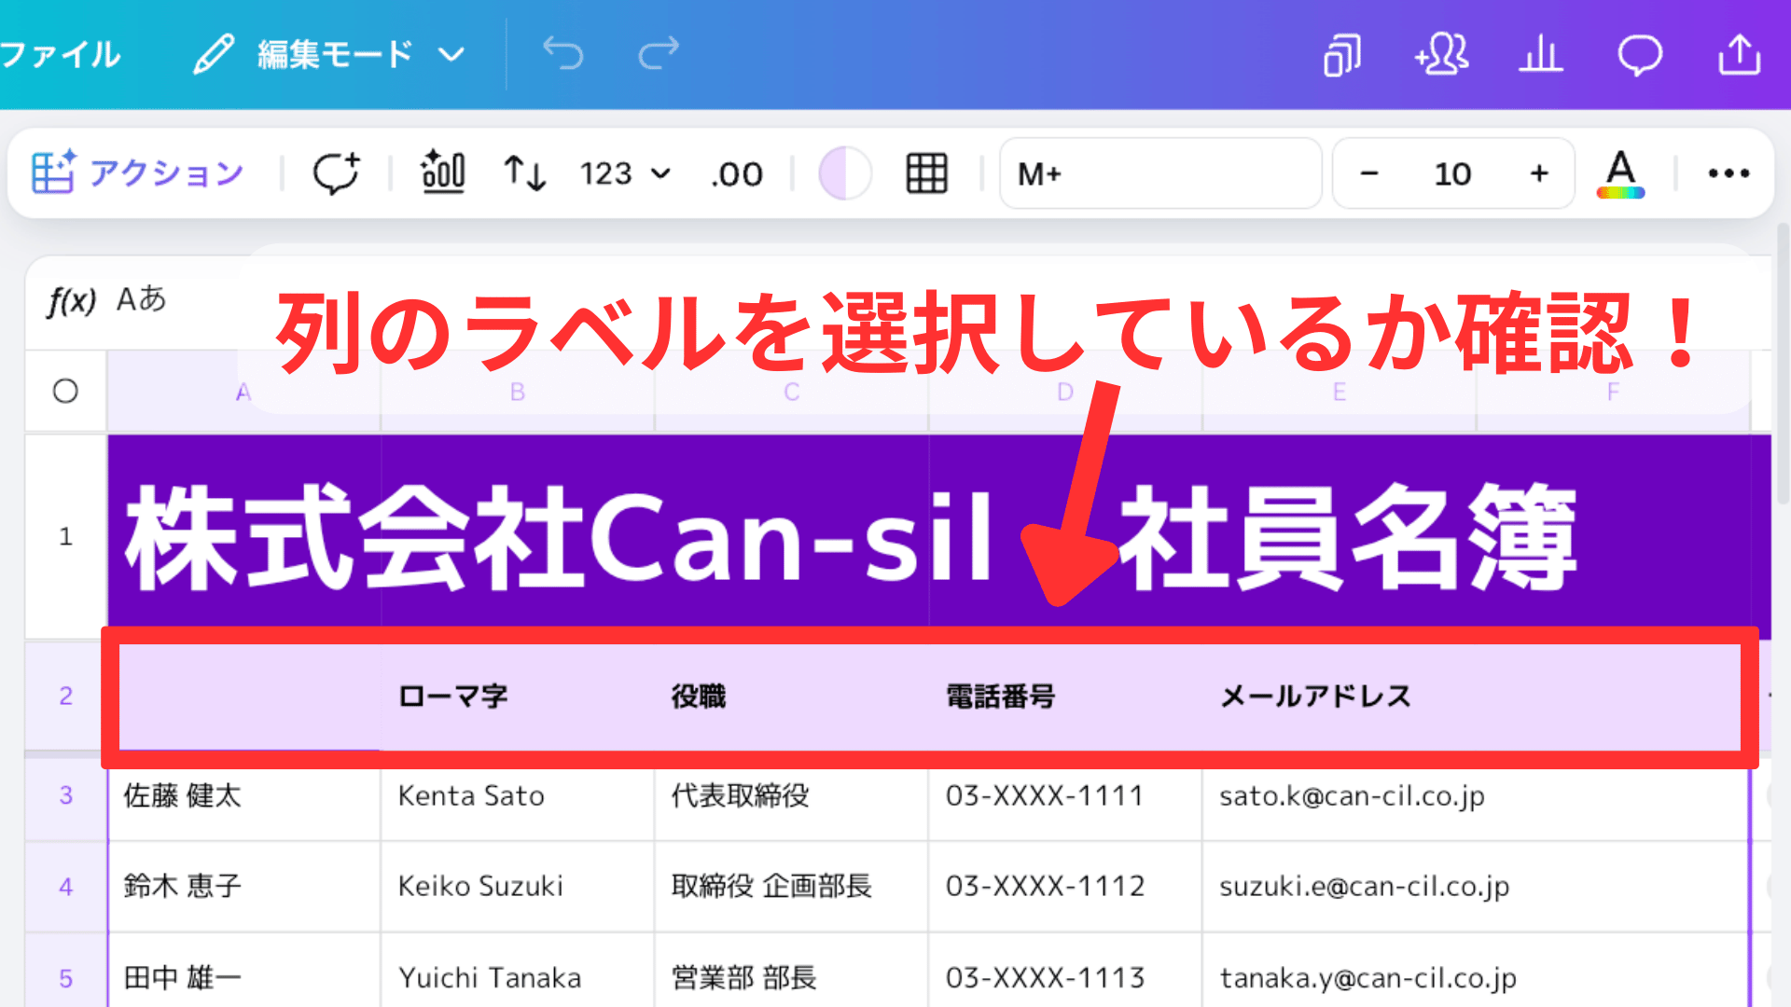Open the M+ font selector field

point(1160,173)
